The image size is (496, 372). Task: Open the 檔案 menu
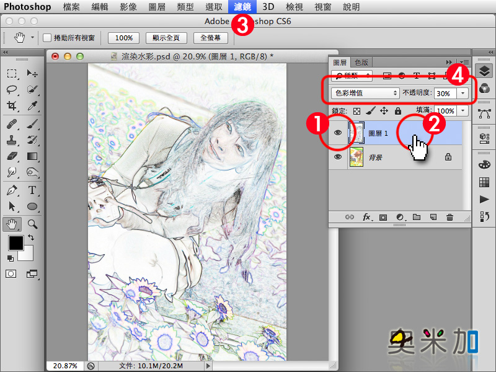click(x=71, y=7)
